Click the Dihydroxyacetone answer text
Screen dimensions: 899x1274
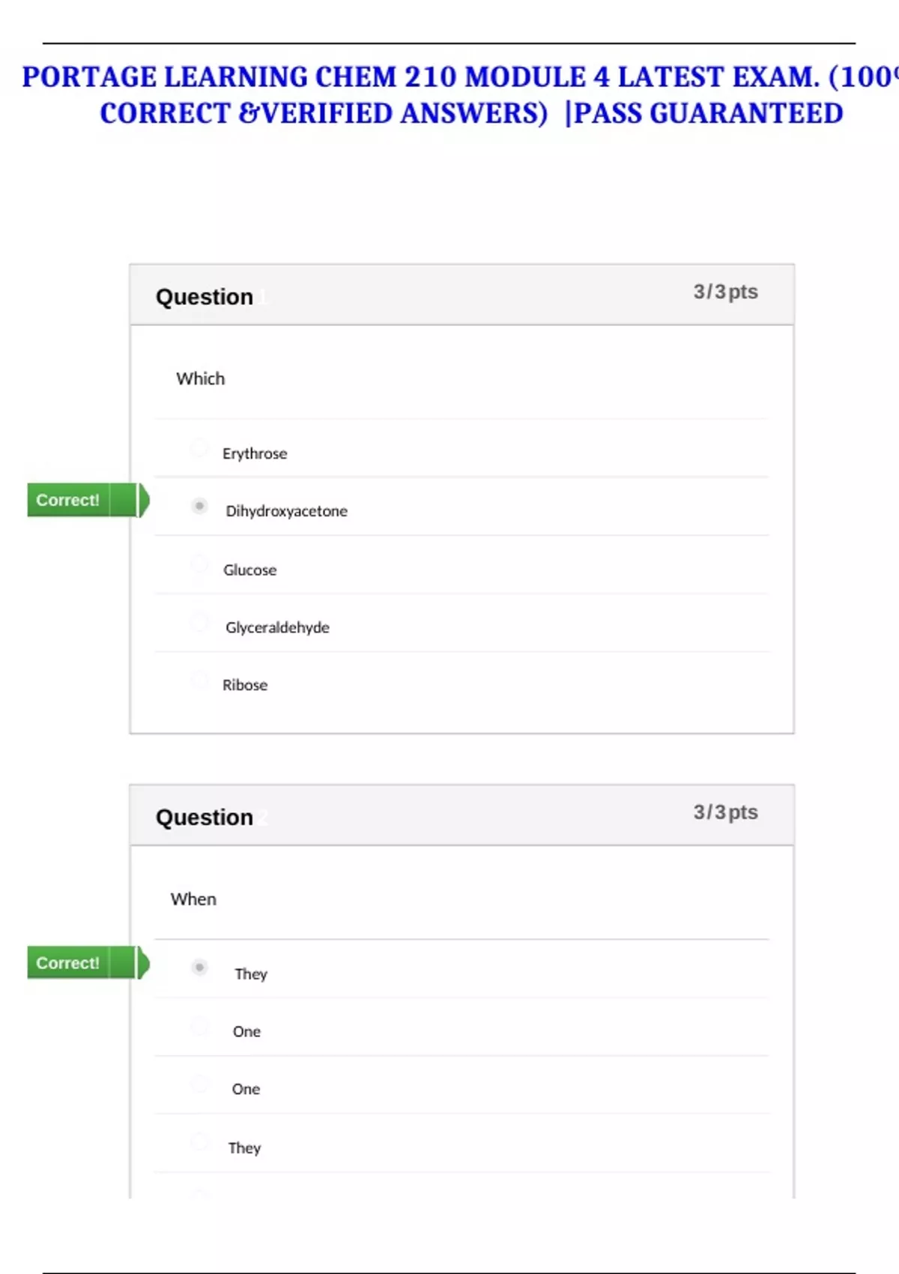pyautogui.click(x=286, y=511)
